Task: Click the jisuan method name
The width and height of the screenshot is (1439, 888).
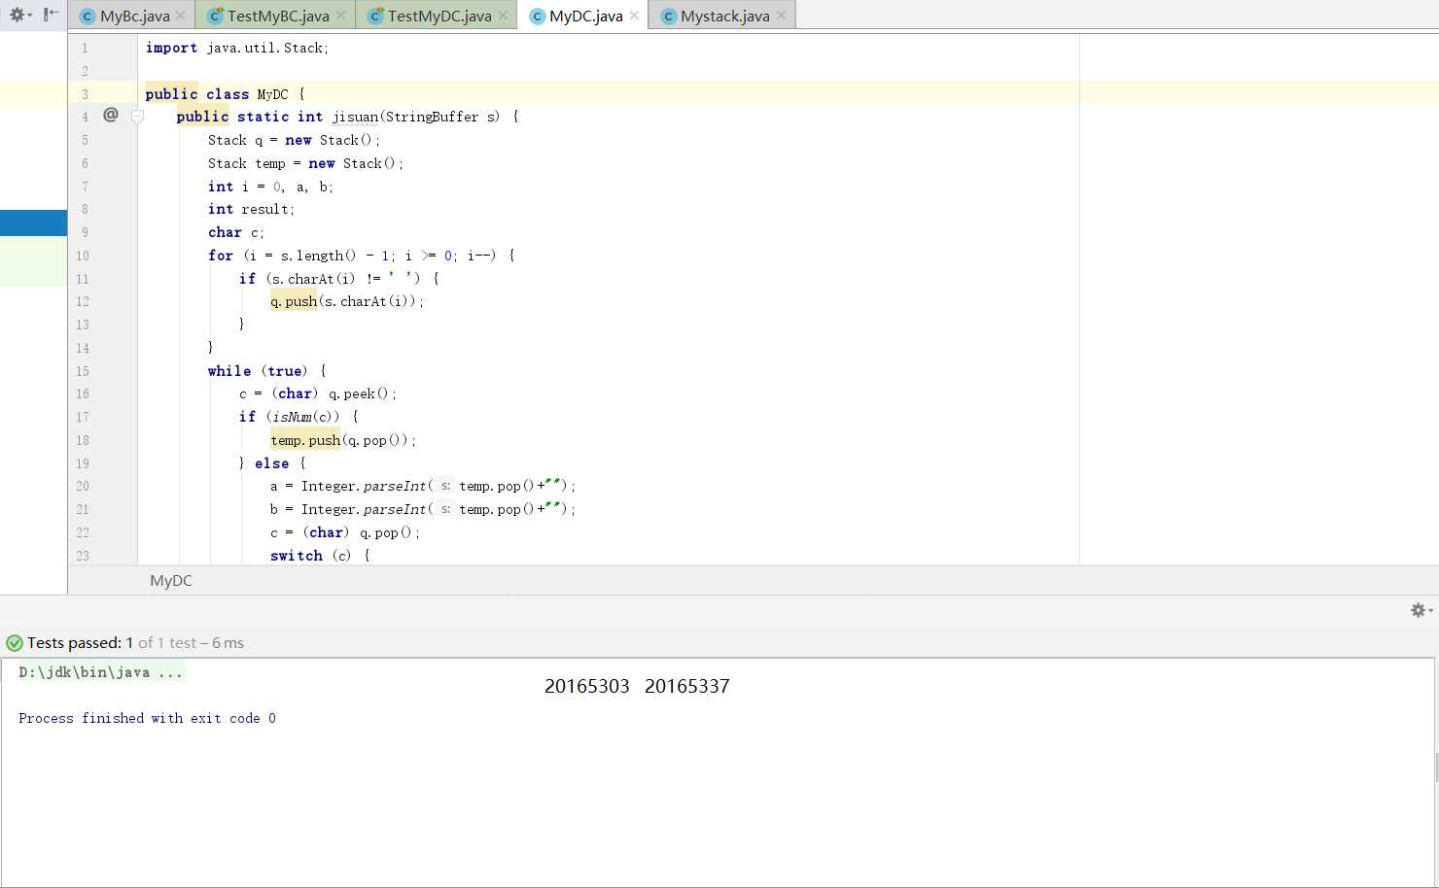Action: (355, 117)
